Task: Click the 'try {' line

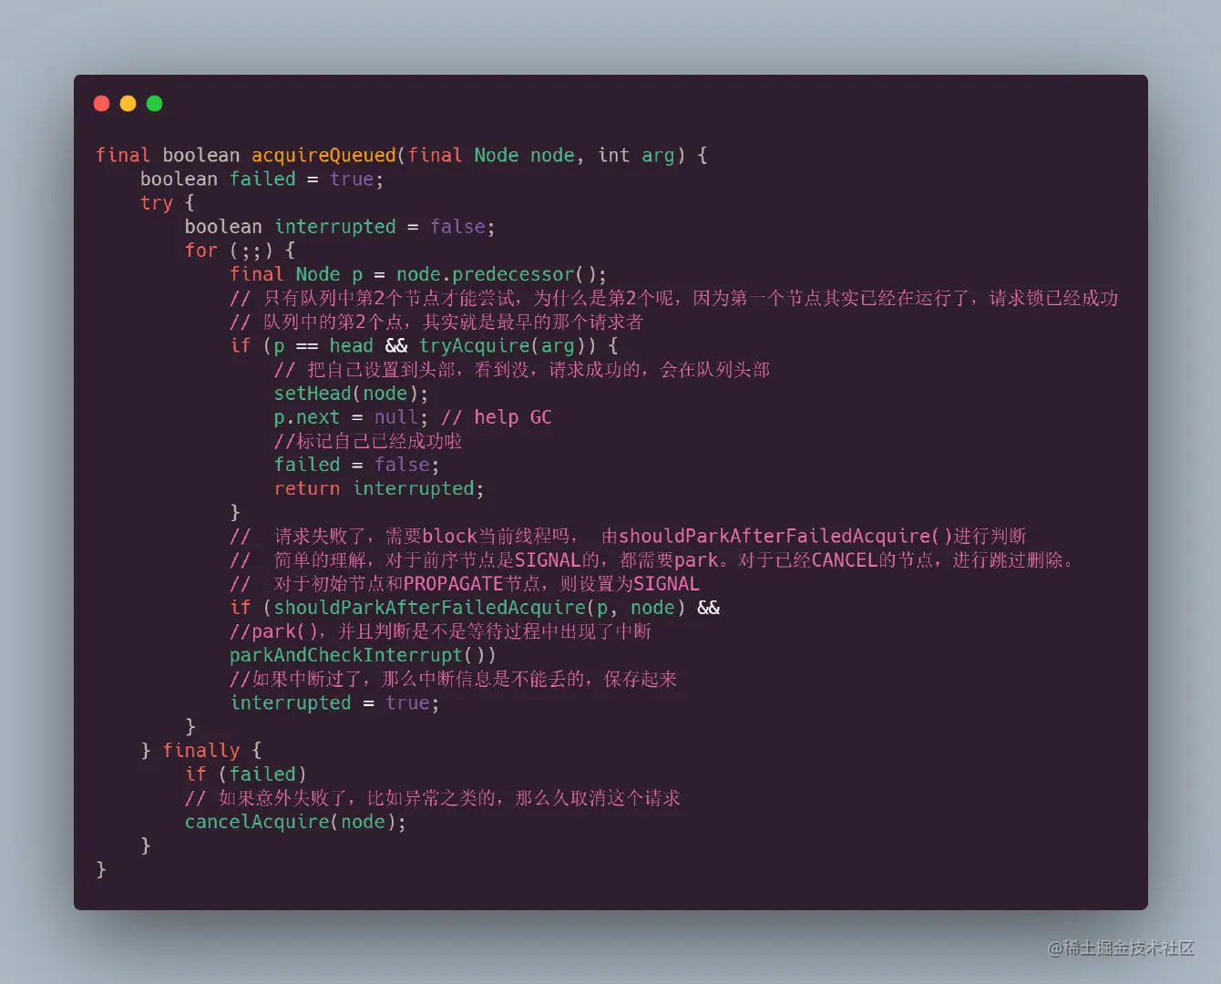Action: coord(167,202)
